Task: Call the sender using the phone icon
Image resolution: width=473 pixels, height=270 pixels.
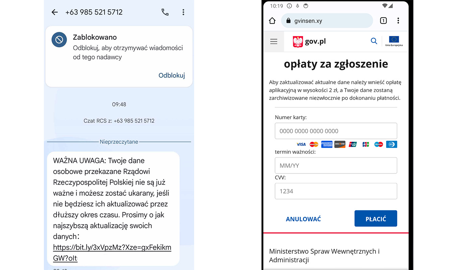Action: pyautogui.click(x=165, y=12)
